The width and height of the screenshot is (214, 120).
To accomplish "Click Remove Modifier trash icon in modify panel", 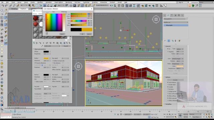I will click(x=176, y=41).
